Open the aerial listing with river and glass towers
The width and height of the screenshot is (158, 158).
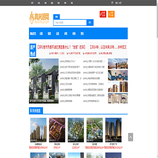(x=94, y=130)
